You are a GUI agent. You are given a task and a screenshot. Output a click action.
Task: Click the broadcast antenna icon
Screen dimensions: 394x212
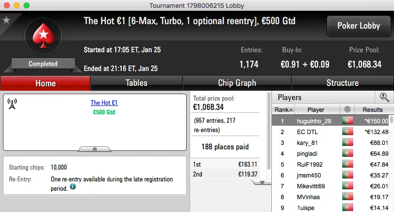13,104
